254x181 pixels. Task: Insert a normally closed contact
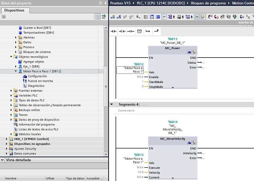pyautogui.click(x=122, y=31)
